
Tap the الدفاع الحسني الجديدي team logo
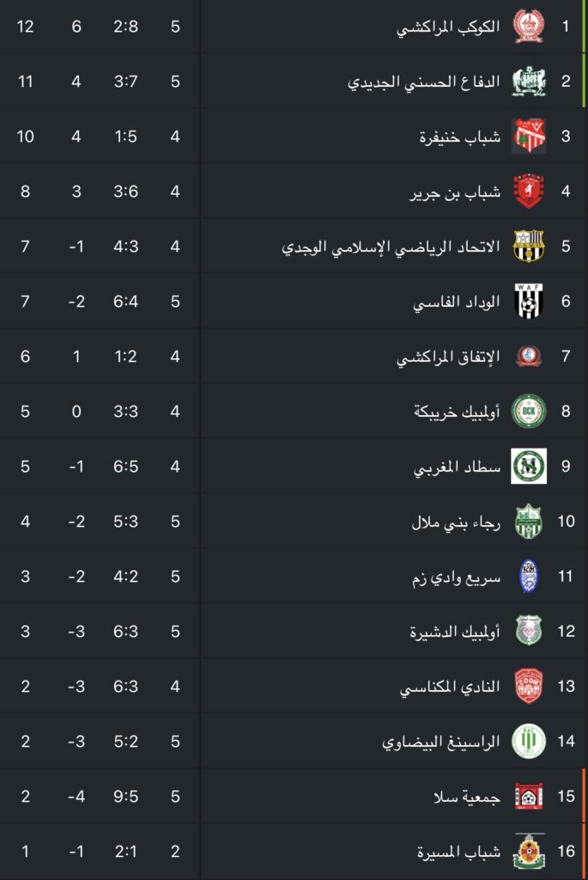pos(529,82)
